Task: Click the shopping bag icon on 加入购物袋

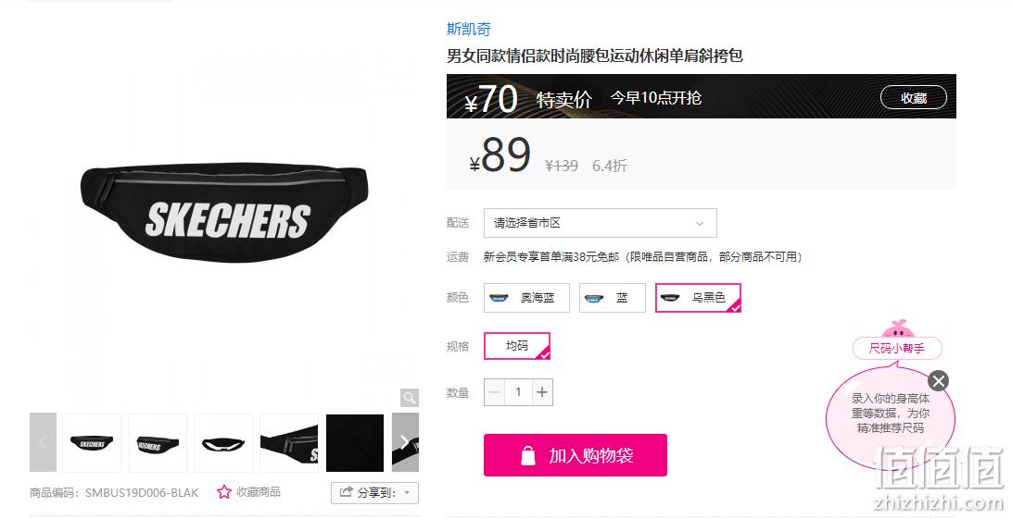Action: 528,455
